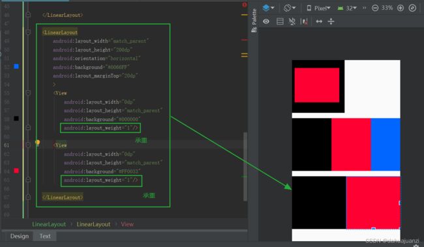Click the editor vertical scrollbar thumb
This screenshot has height=247, width=424.
click(245, 167)
